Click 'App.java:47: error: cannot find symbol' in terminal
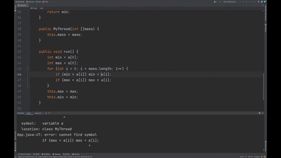 pyautogui.click(x=57, y=135)
